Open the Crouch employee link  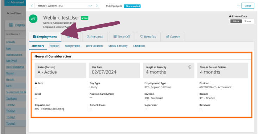[x=11, y=42]
